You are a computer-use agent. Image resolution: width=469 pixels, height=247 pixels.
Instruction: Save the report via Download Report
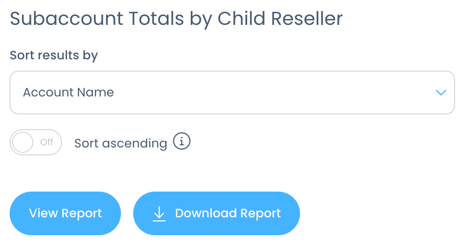[217, 213]
